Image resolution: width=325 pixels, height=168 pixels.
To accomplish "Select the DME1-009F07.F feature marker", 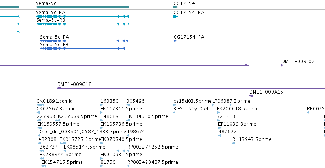I will pyautogui.click(x=282, y=65).
